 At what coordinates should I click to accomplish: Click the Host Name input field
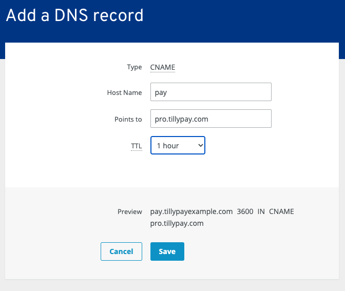tap(211, 92)
